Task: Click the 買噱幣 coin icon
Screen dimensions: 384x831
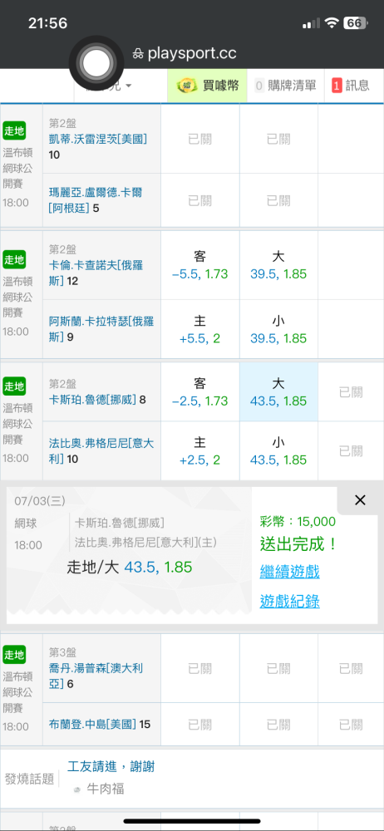Action: (187, 86)
